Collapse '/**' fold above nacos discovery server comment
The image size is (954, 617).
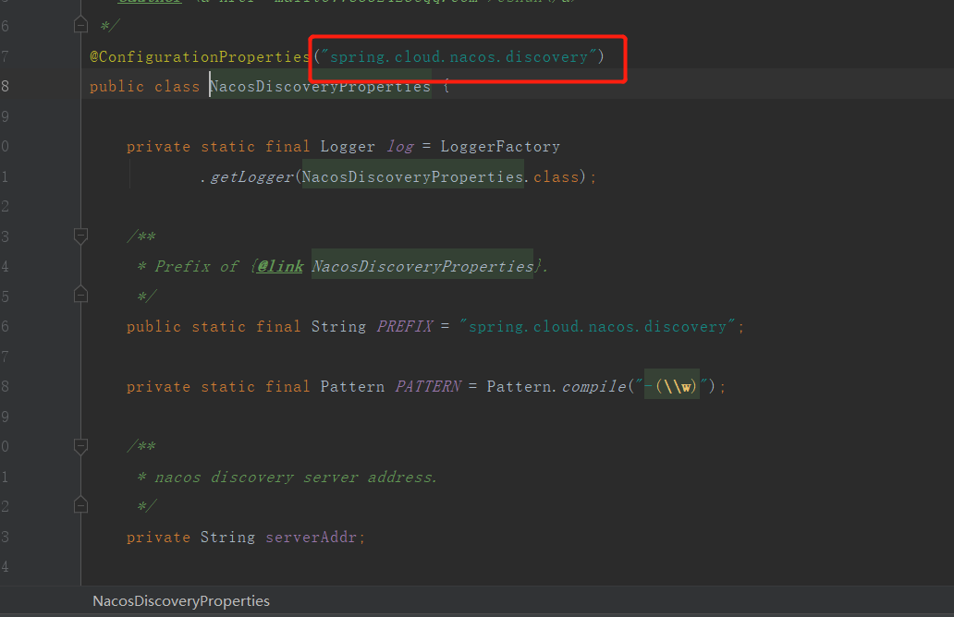[81, 446]
